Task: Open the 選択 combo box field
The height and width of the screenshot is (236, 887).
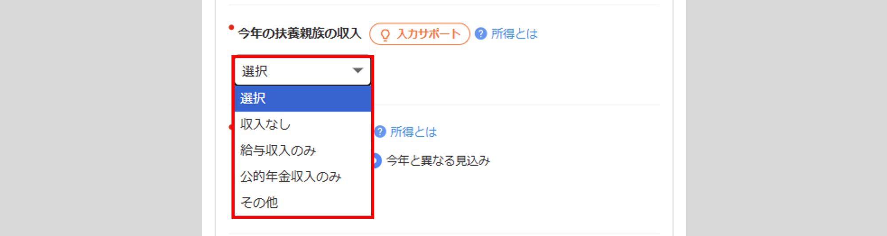Action: point(302,71)
